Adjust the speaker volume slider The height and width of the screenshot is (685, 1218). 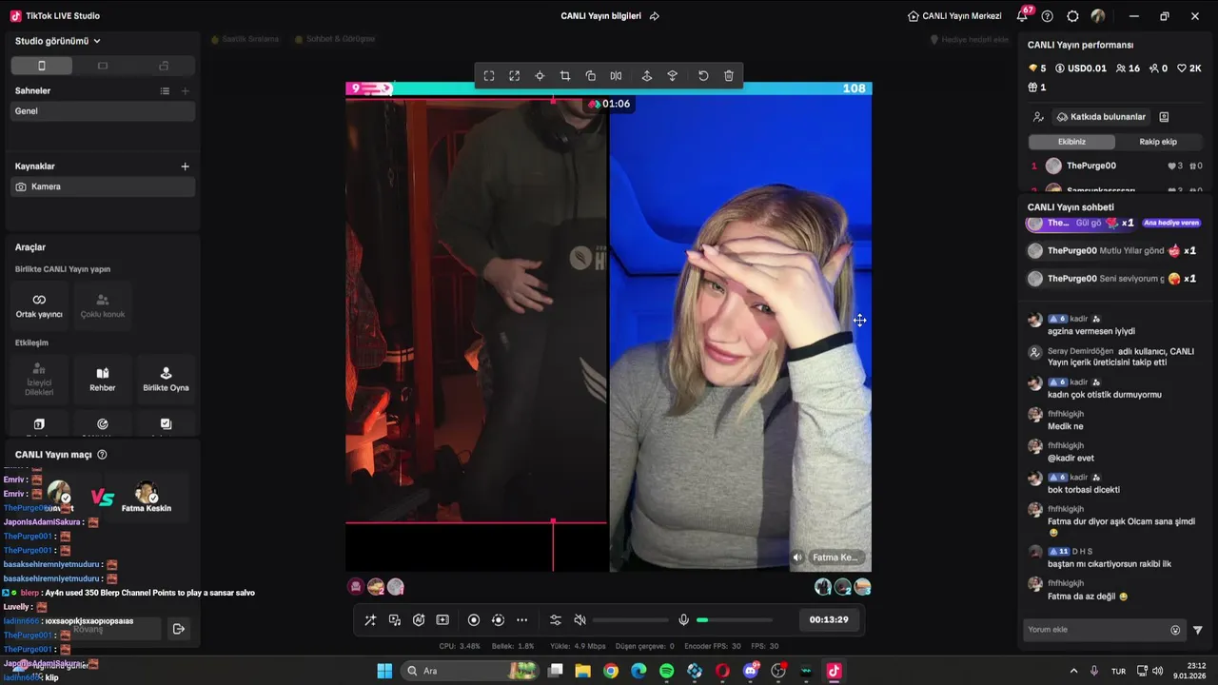pos(630,620)
